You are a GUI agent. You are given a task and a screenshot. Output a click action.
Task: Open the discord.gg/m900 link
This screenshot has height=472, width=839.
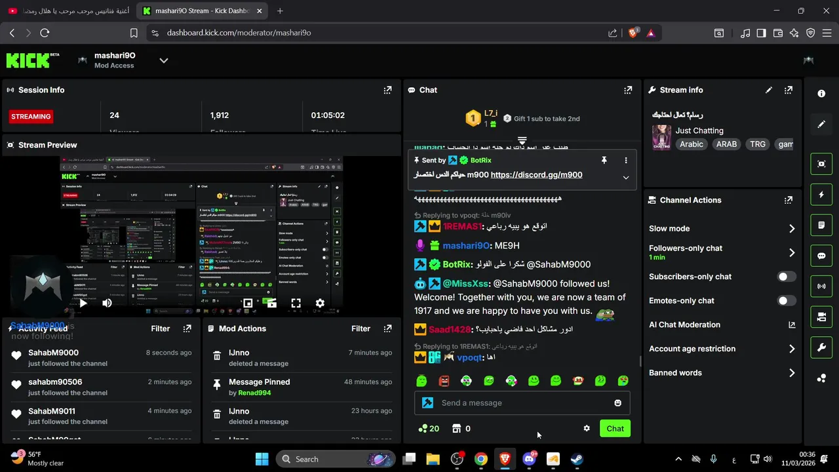(x=536, y=175)
